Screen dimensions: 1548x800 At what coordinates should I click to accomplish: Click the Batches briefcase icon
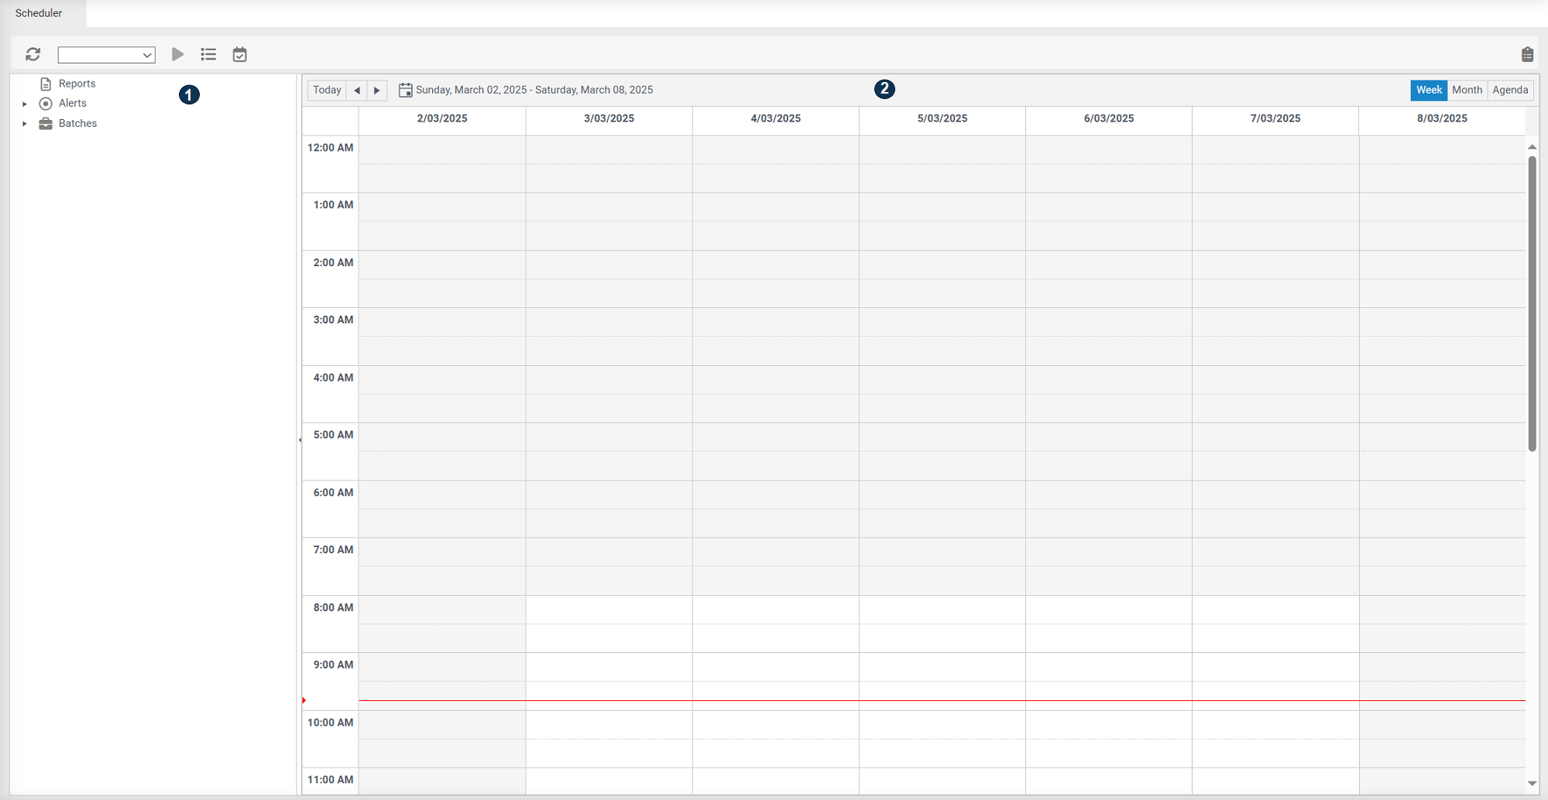click(46, 123)
